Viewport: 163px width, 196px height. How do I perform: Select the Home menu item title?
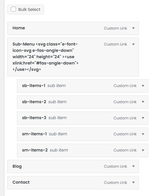click(19, 28)
